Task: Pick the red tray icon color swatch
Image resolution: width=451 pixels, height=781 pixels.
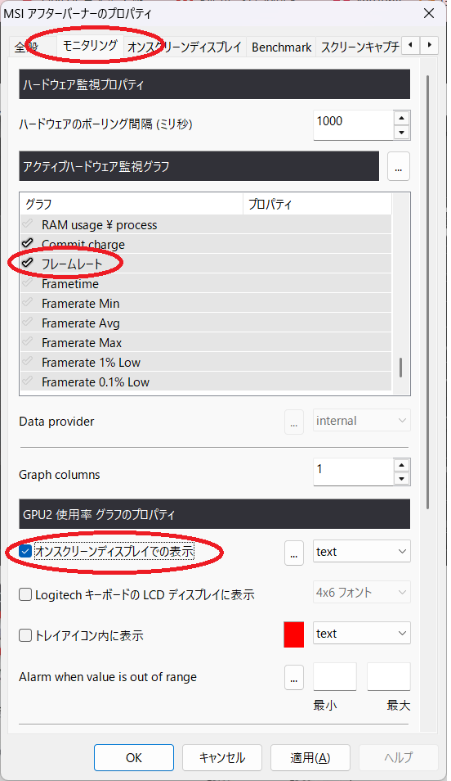Action: [294, 634]
